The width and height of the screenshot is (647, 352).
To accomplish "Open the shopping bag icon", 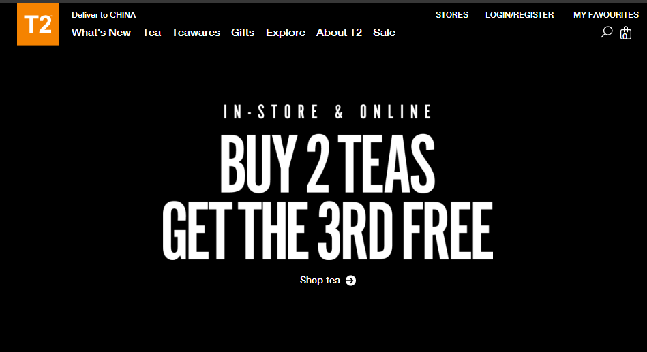I will pyautogui.click(x=626, y=33).
